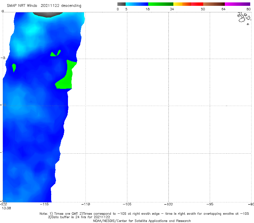Click the longitude label '-115'
Viewport: 254px width, 223px height.
click(x=44, y=204)
